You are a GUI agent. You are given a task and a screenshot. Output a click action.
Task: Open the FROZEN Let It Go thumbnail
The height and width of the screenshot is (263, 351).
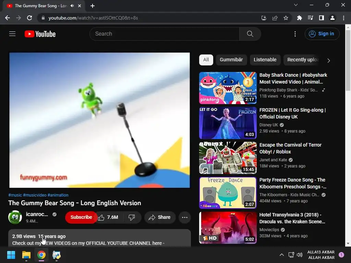[x=228, y=123]
